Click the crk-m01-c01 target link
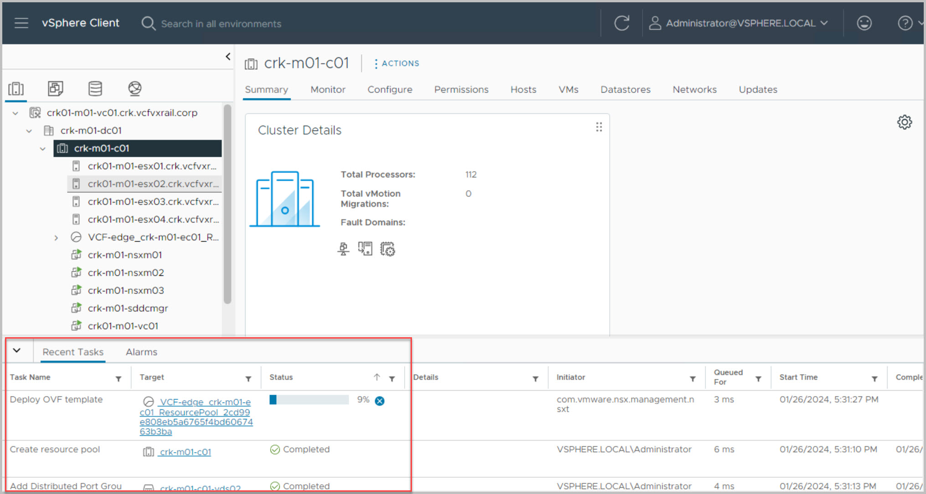This screenshot has width=926, height=494. [185, 452]
